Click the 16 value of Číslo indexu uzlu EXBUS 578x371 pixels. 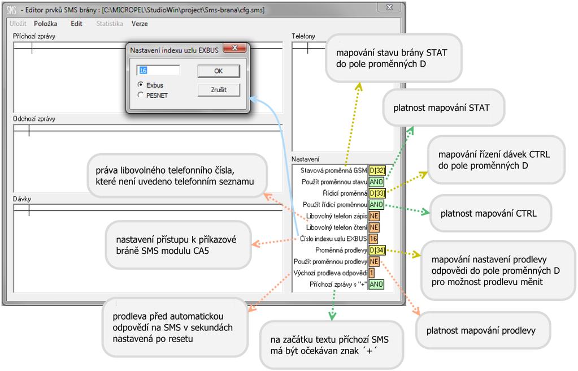[373, 239]
